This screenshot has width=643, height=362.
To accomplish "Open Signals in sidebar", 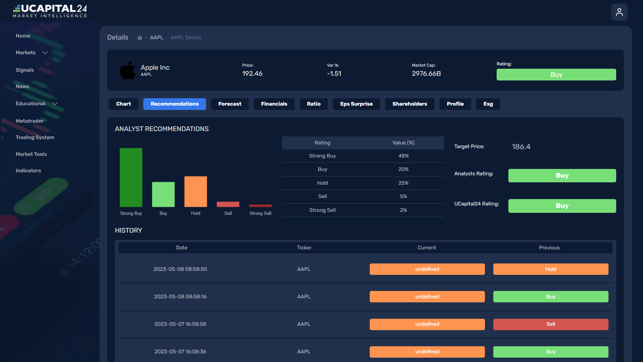I will click(x=25, y=70).
